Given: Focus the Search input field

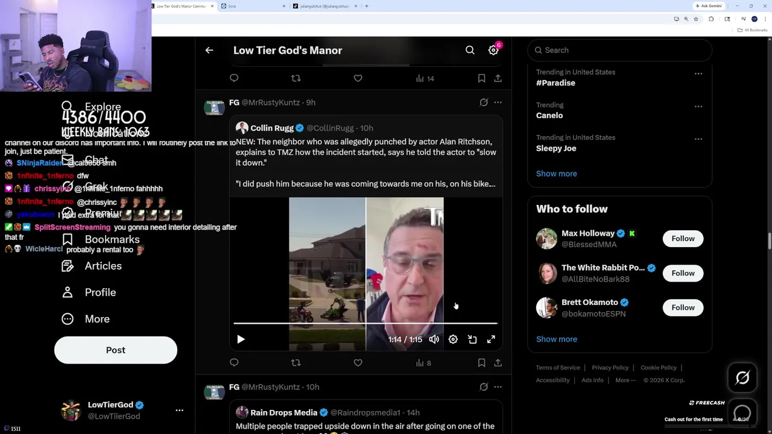Looking at the screenshot, I should pyautogui.click(x=620, y=50).
